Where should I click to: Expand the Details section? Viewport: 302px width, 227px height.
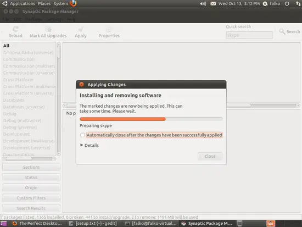(90, 145)
